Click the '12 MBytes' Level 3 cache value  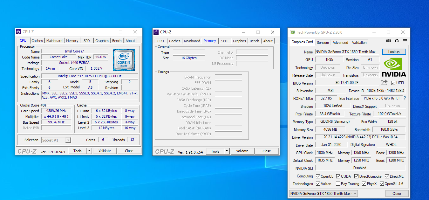(106, 128)
